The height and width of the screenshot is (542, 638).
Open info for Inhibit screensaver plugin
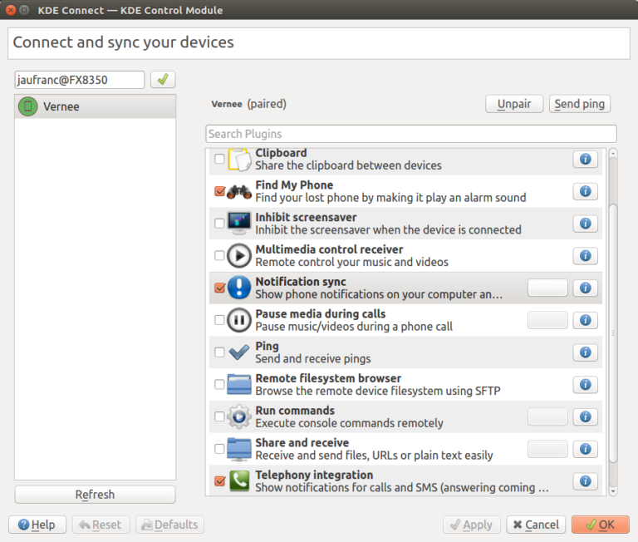(585, 223)
